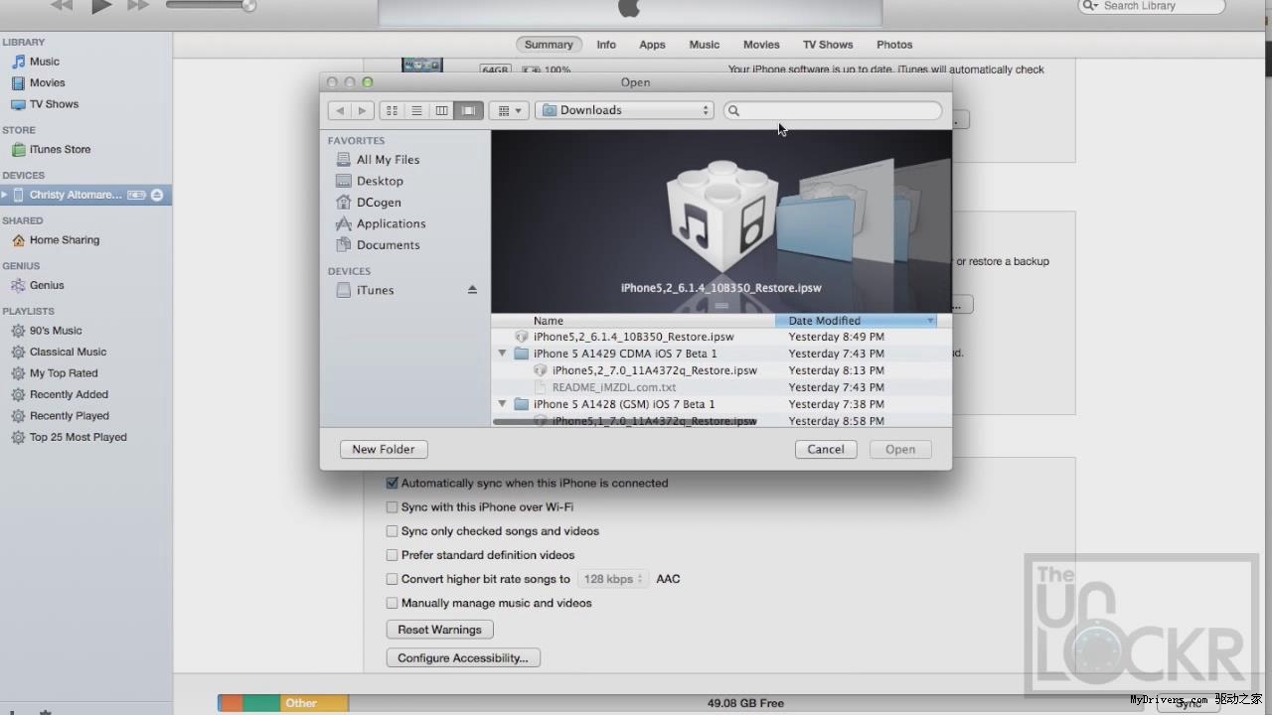The height and width of the screenshot is (715, 1272).
Task: Select Desktop in Favorites
Action: pyautogui.click(x=380, y=181)
